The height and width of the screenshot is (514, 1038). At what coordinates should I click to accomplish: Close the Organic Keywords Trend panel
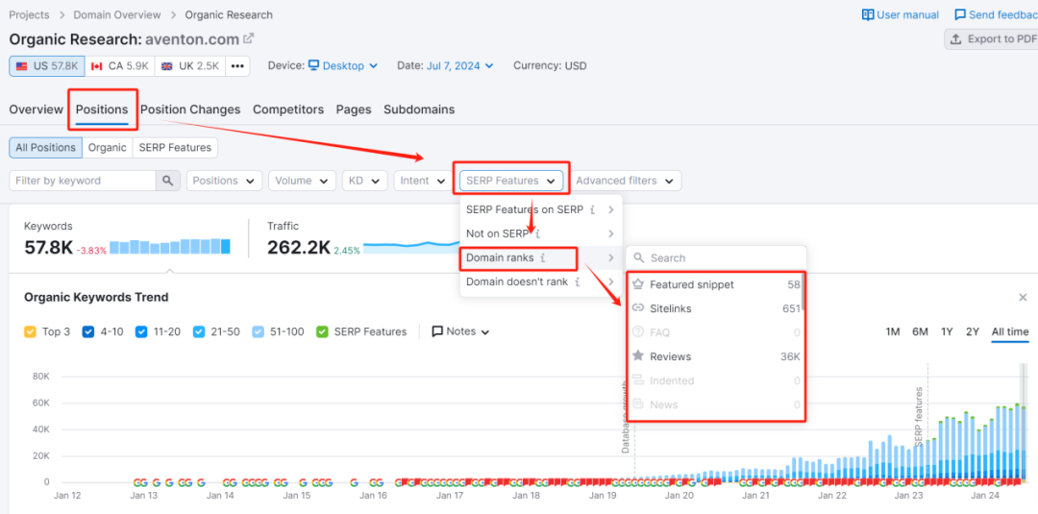(1023, 298)
